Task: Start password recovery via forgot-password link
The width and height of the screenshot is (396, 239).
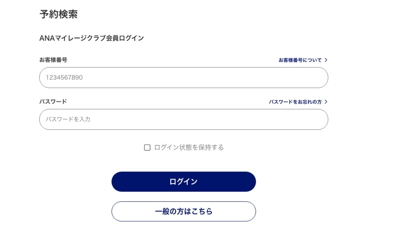Action: click(295, 102)
